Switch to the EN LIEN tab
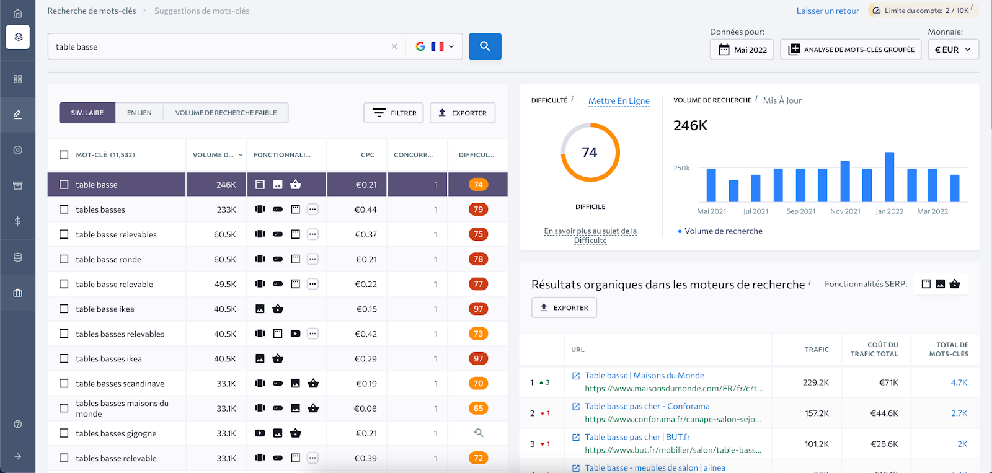This screenshot has width=992, height=473. 139,113
